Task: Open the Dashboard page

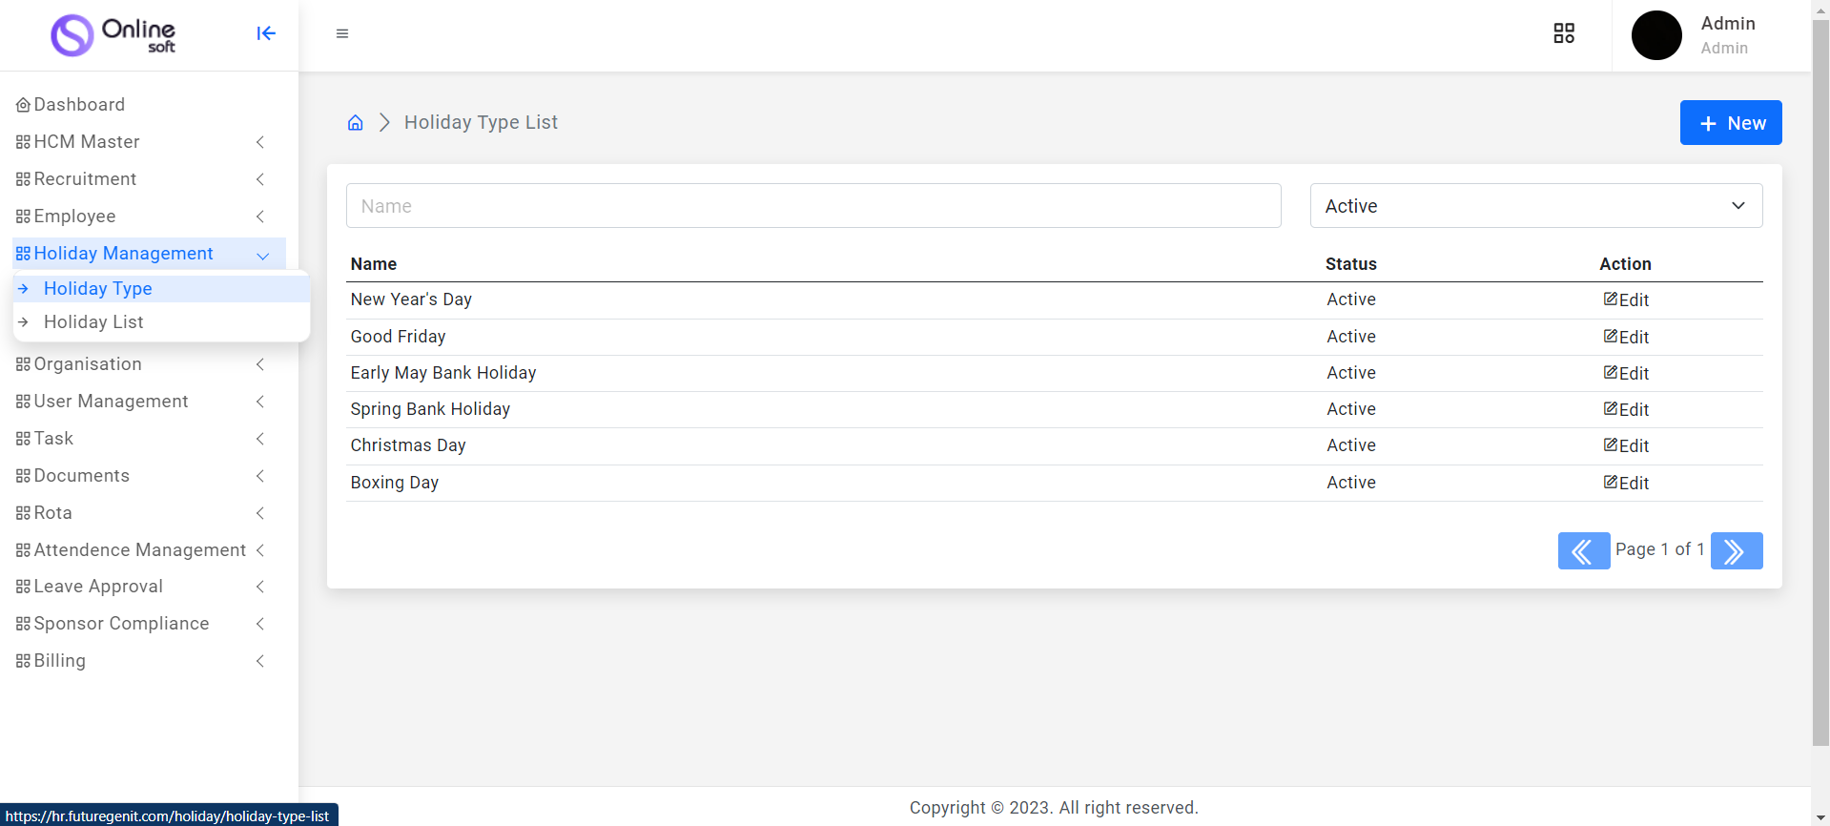Action: pos(79,105)
